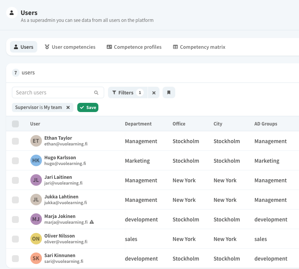Click email jukka@vuolearning.fi
The height and width of the screenshot is (269, 299).
(x=66, y=203)
